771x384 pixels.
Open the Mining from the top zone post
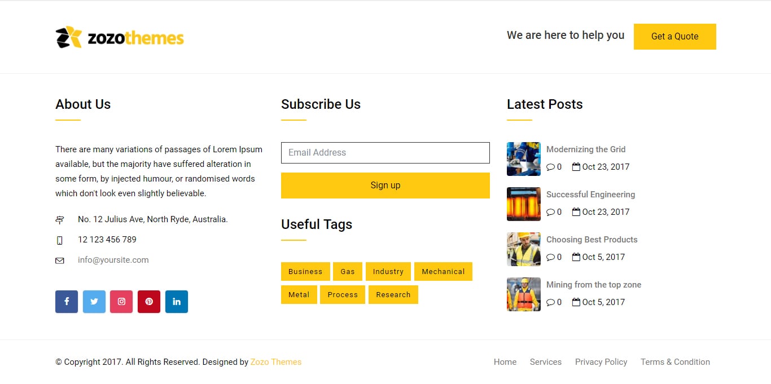click(593, 285)
